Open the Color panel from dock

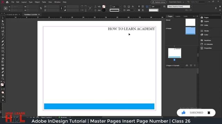click(205, 35)
